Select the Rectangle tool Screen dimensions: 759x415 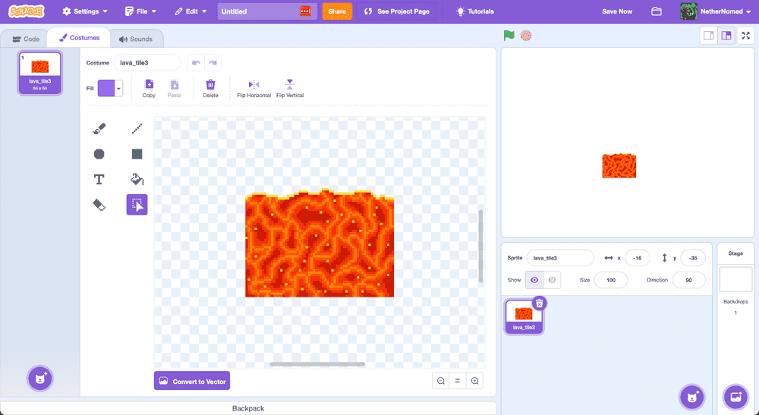tap(137, 154)
